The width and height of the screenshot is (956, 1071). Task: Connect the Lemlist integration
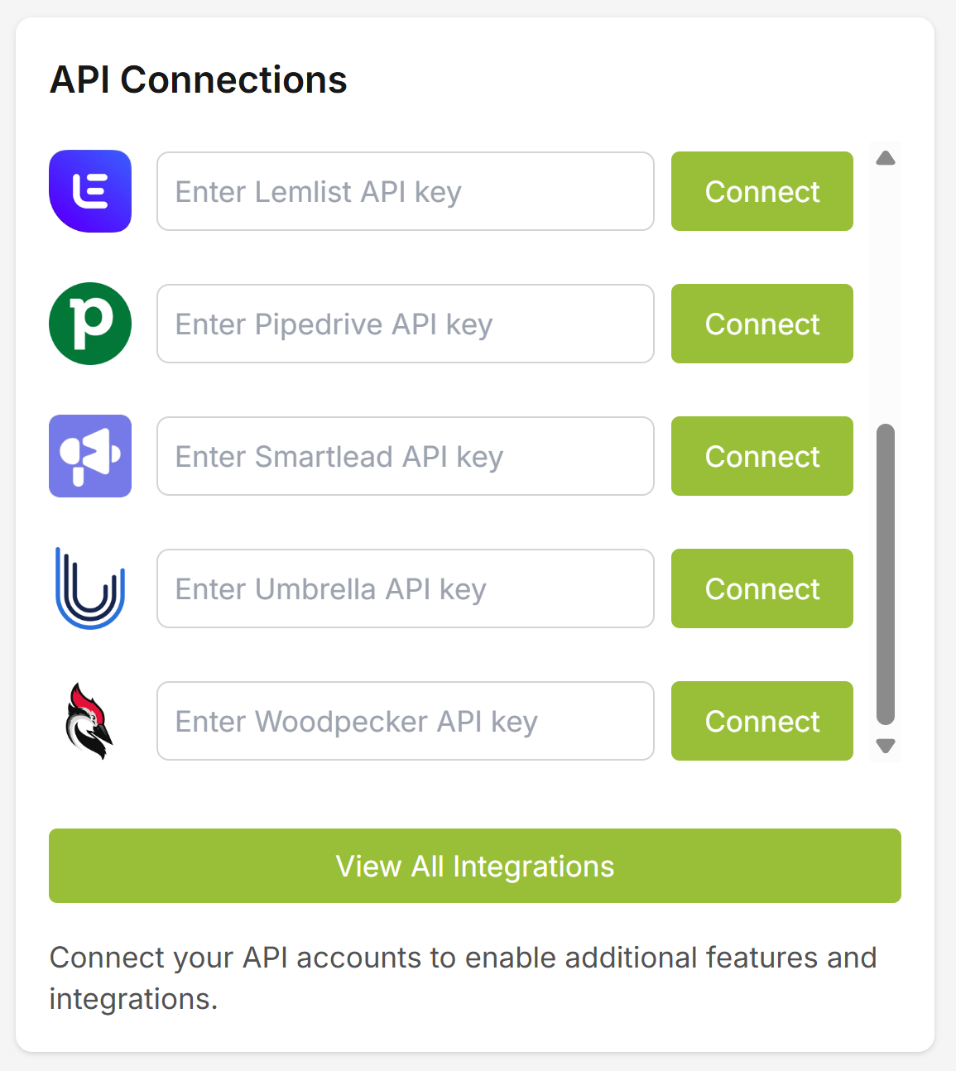[761, 191]
